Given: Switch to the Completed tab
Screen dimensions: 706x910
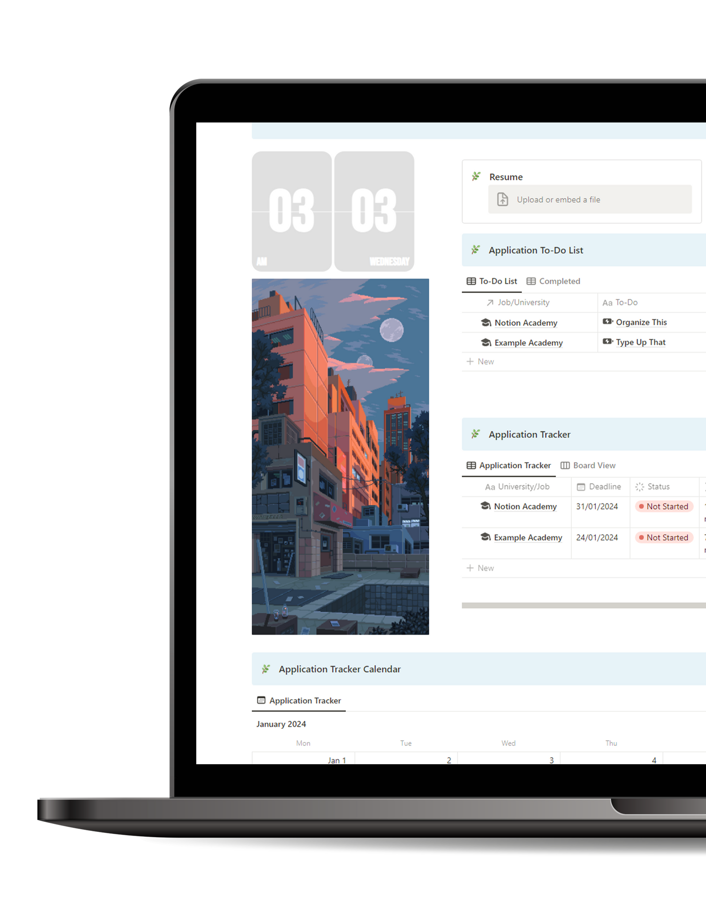Looking at the screenshot, I should click(554, 281).
